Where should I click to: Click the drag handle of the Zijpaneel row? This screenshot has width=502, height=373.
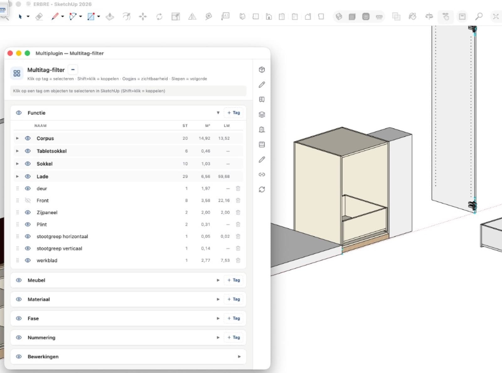(18, 212)
